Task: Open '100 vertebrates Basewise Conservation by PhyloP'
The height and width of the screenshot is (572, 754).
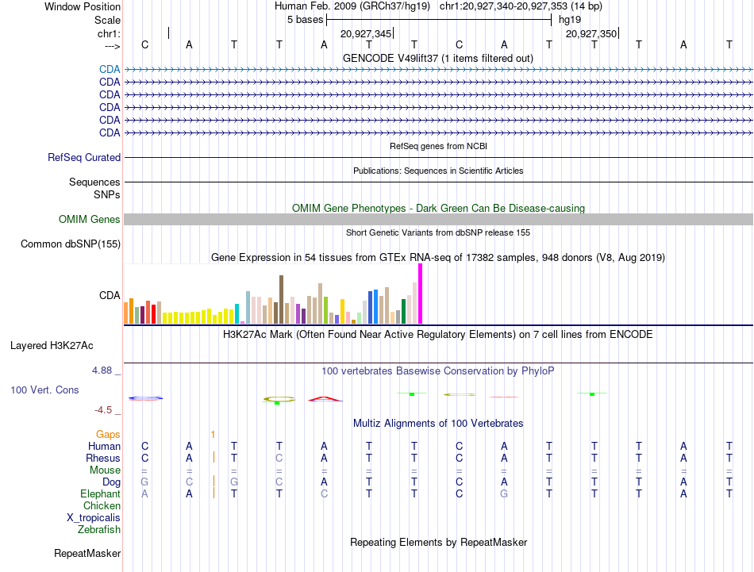Action: coord(438,371)
